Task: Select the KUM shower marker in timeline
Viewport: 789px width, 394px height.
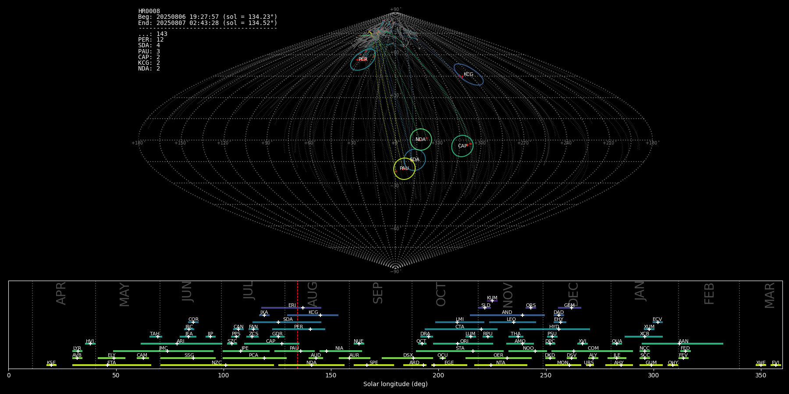Action: point(492,301)
